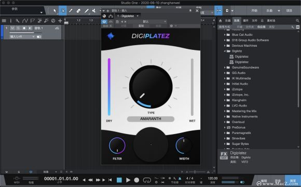Open the top-left parameter dropdown arrow
Screen dimensions: 301x187
point(42,12)
